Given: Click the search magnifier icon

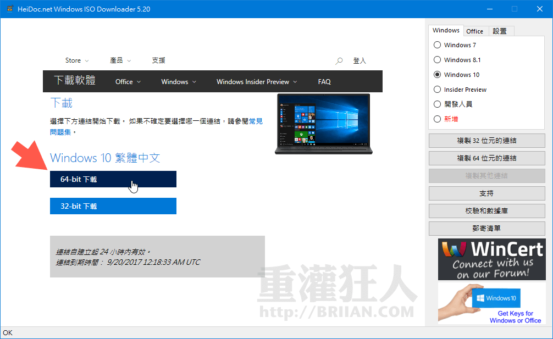Looking at the screenshot, I should [x=339, y=60].
